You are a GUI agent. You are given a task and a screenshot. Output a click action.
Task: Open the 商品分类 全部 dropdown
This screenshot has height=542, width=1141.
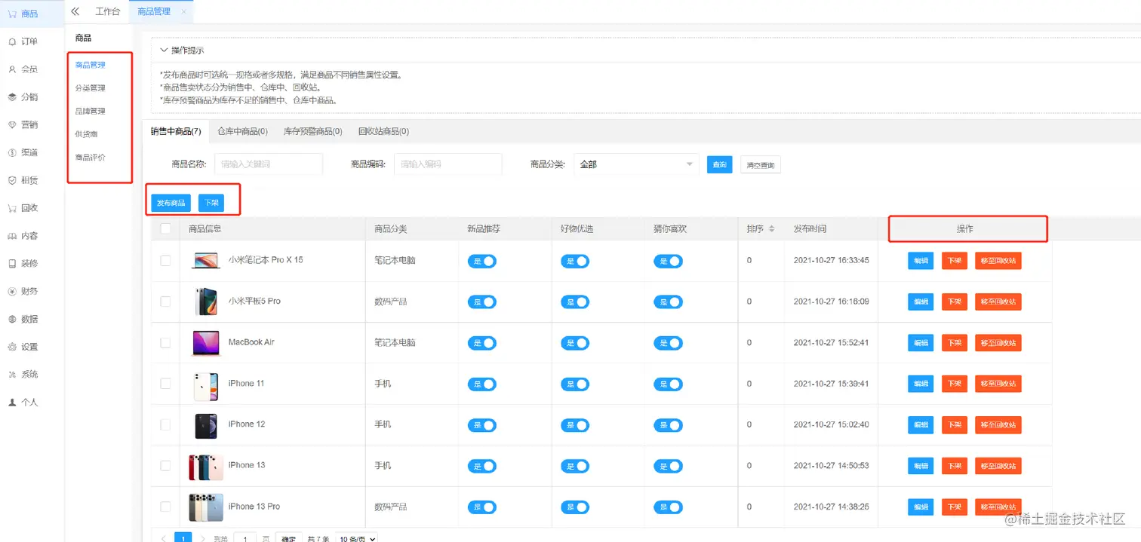tap(636, 164)
